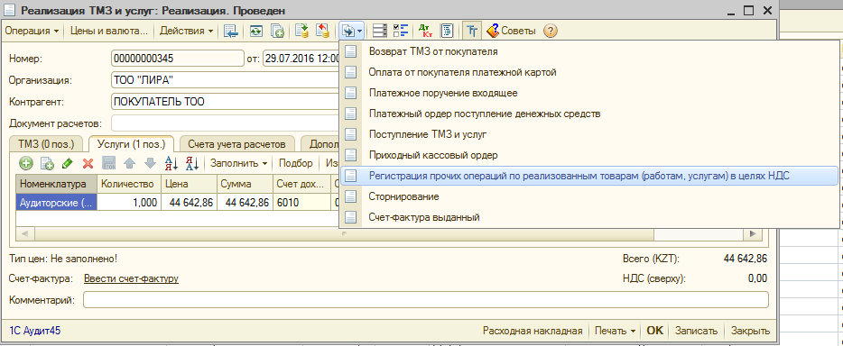843x346 pixels.
Task: Click the Номер input field
Action: (178, 58)
